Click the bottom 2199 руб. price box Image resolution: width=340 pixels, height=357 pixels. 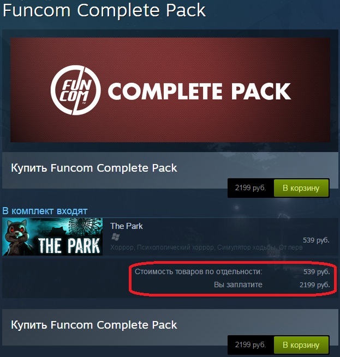point(250,345)
